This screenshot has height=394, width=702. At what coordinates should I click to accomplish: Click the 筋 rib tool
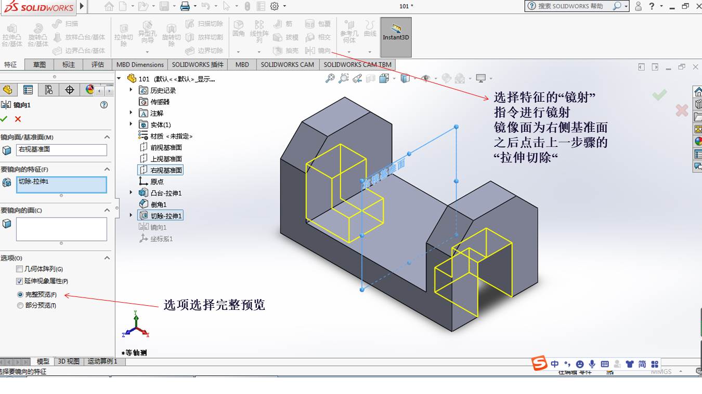point(282,24)
